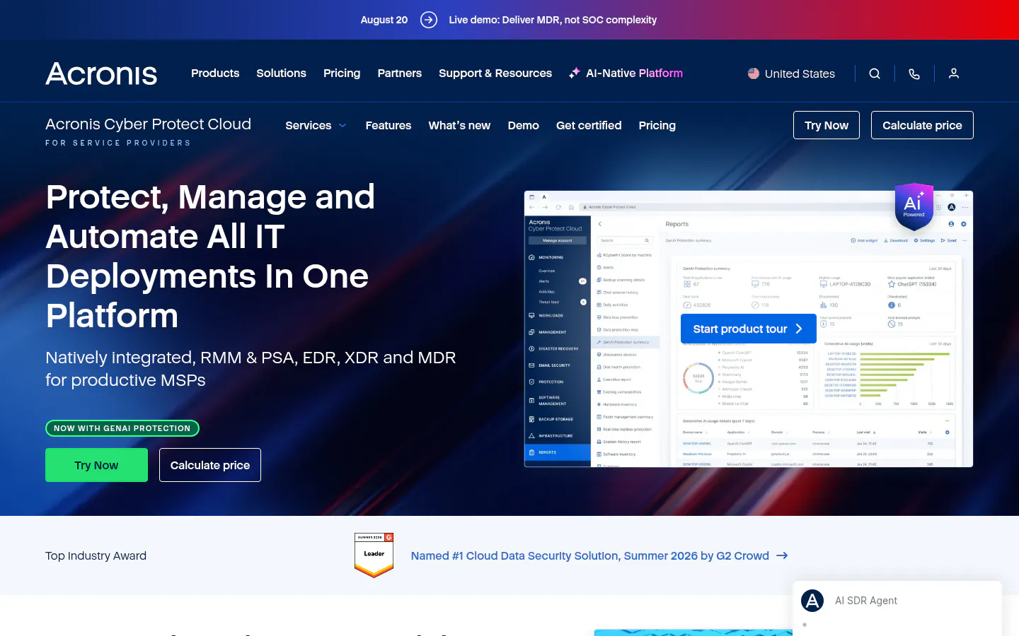Click the circled arrow in top banner
1019x636 pixels.
tap(429, 20)
